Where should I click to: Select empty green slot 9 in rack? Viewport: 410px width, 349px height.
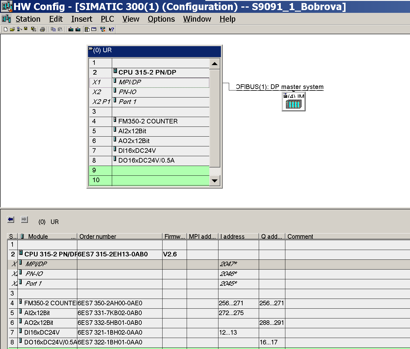[x=149, y=170]
